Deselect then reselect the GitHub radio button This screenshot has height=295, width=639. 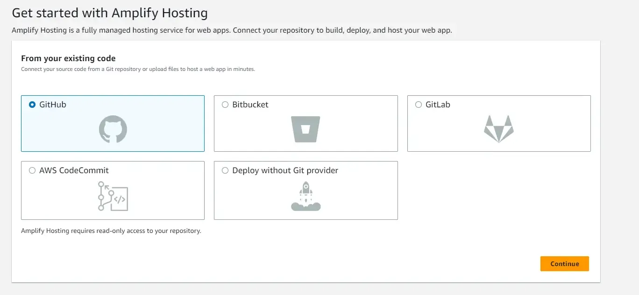(x=31, y=105)
